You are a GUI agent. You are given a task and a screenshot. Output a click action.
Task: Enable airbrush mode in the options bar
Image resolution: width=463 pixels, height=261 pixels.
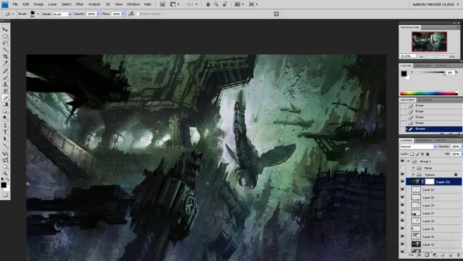tap(131, 14)
